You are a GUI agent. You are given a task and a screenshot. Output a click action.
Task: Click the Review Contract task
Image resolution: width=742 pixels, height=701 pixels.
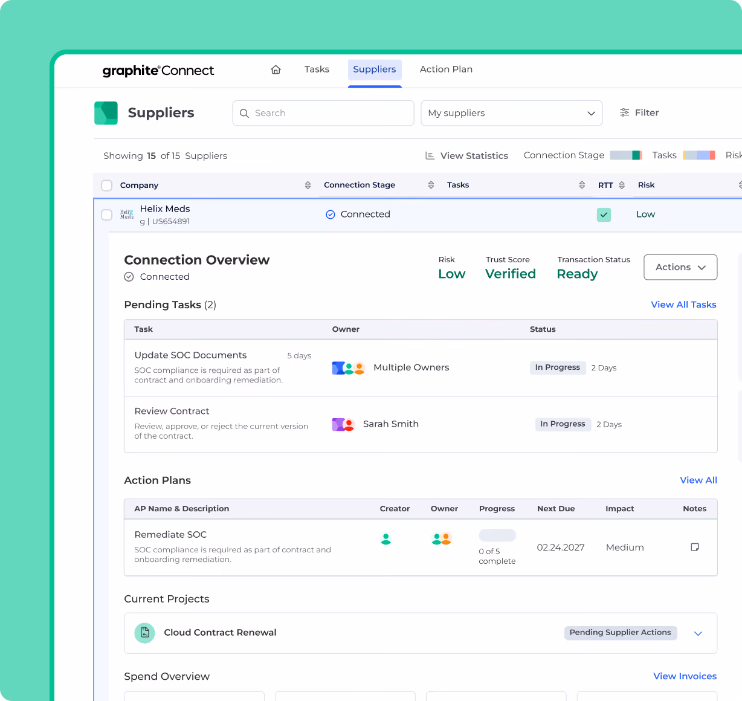(172, 411)
